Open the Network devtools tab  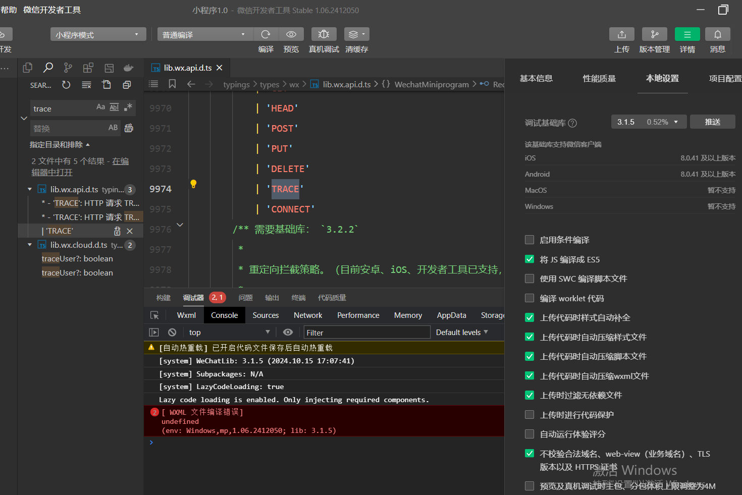click(308, 315)
